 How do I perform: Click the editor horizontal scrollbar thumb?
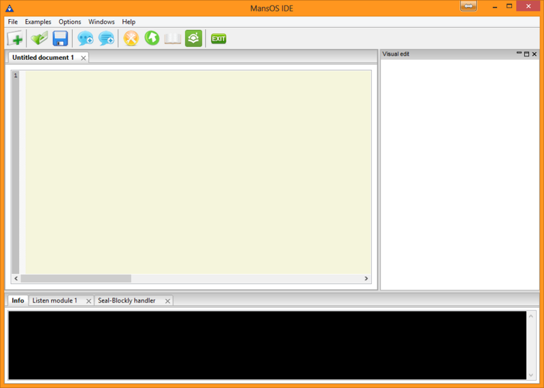(76, 278)
